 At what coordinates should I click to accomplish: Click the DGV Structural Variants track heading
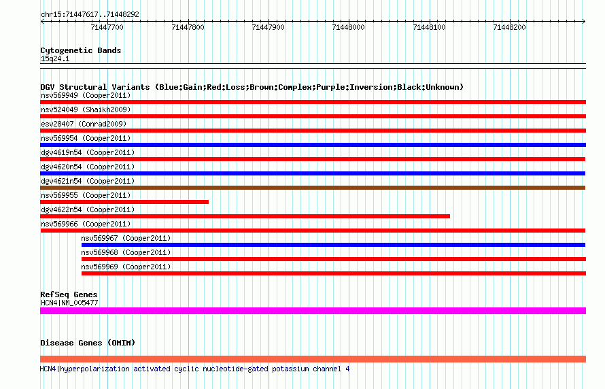[x=252, y=87]
